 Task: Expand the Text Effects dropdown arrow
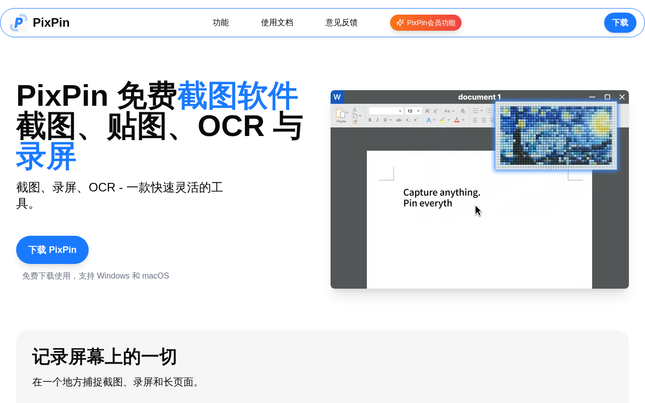(x=434, y=120)
